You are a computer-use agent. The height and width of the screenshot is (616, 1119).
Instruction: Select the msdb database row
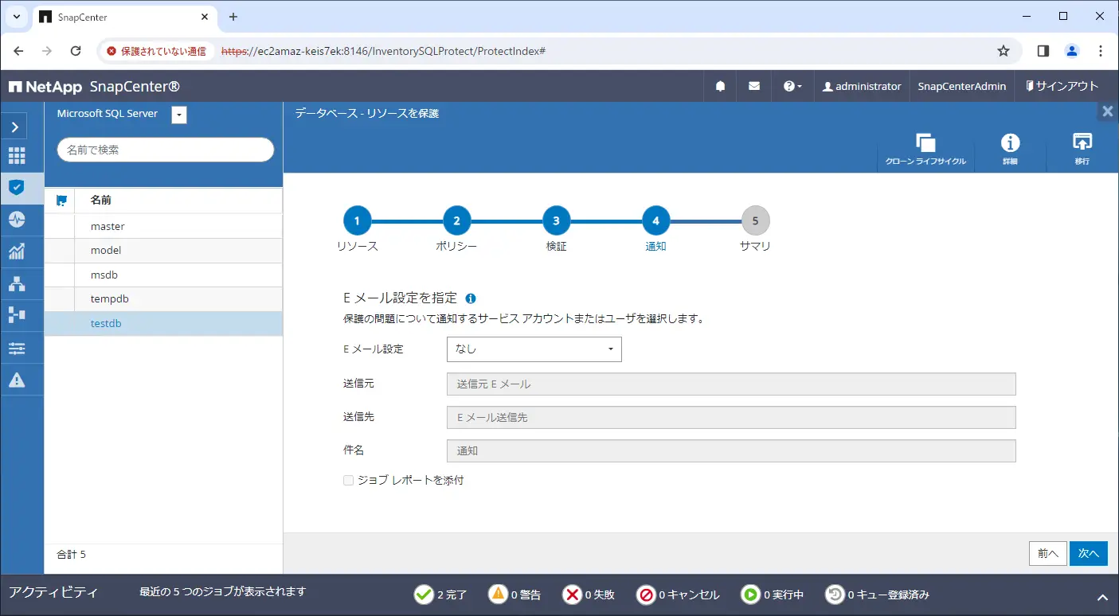point(163,275)
